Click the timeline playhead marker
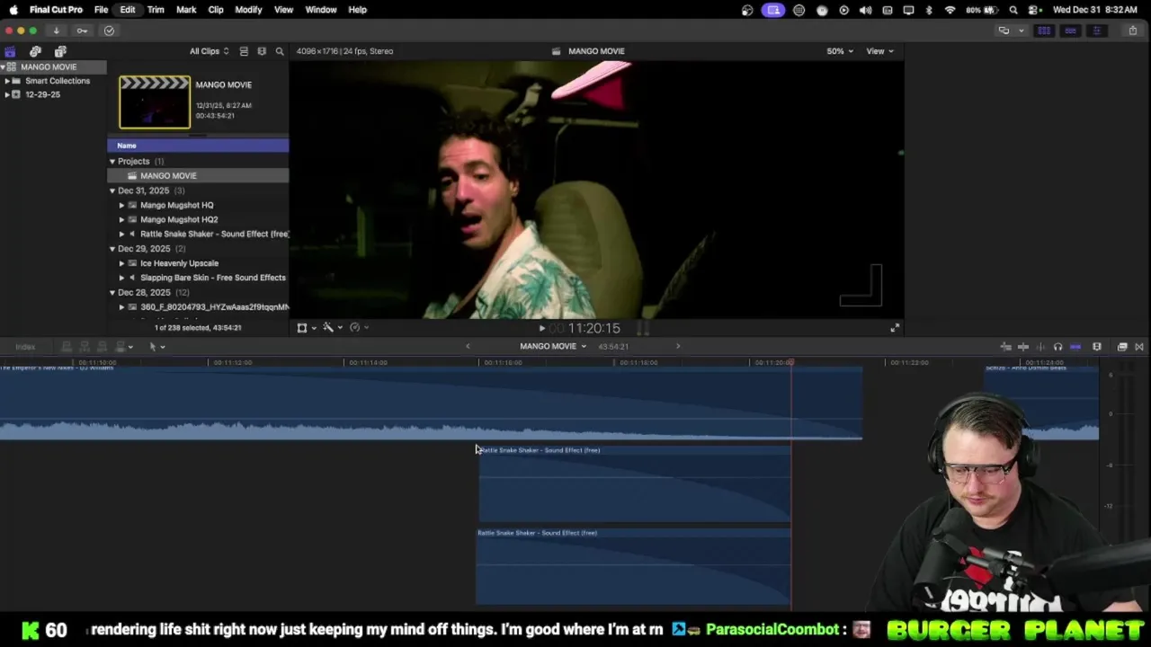The height and width of the screenshot is (647, 1151). tap(791, 363)
